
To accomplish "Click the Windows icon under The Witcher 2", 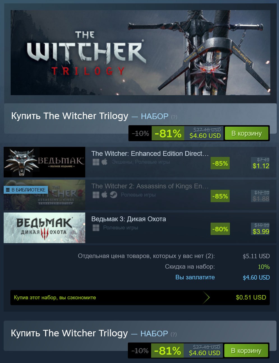I will tap(96, 195).
